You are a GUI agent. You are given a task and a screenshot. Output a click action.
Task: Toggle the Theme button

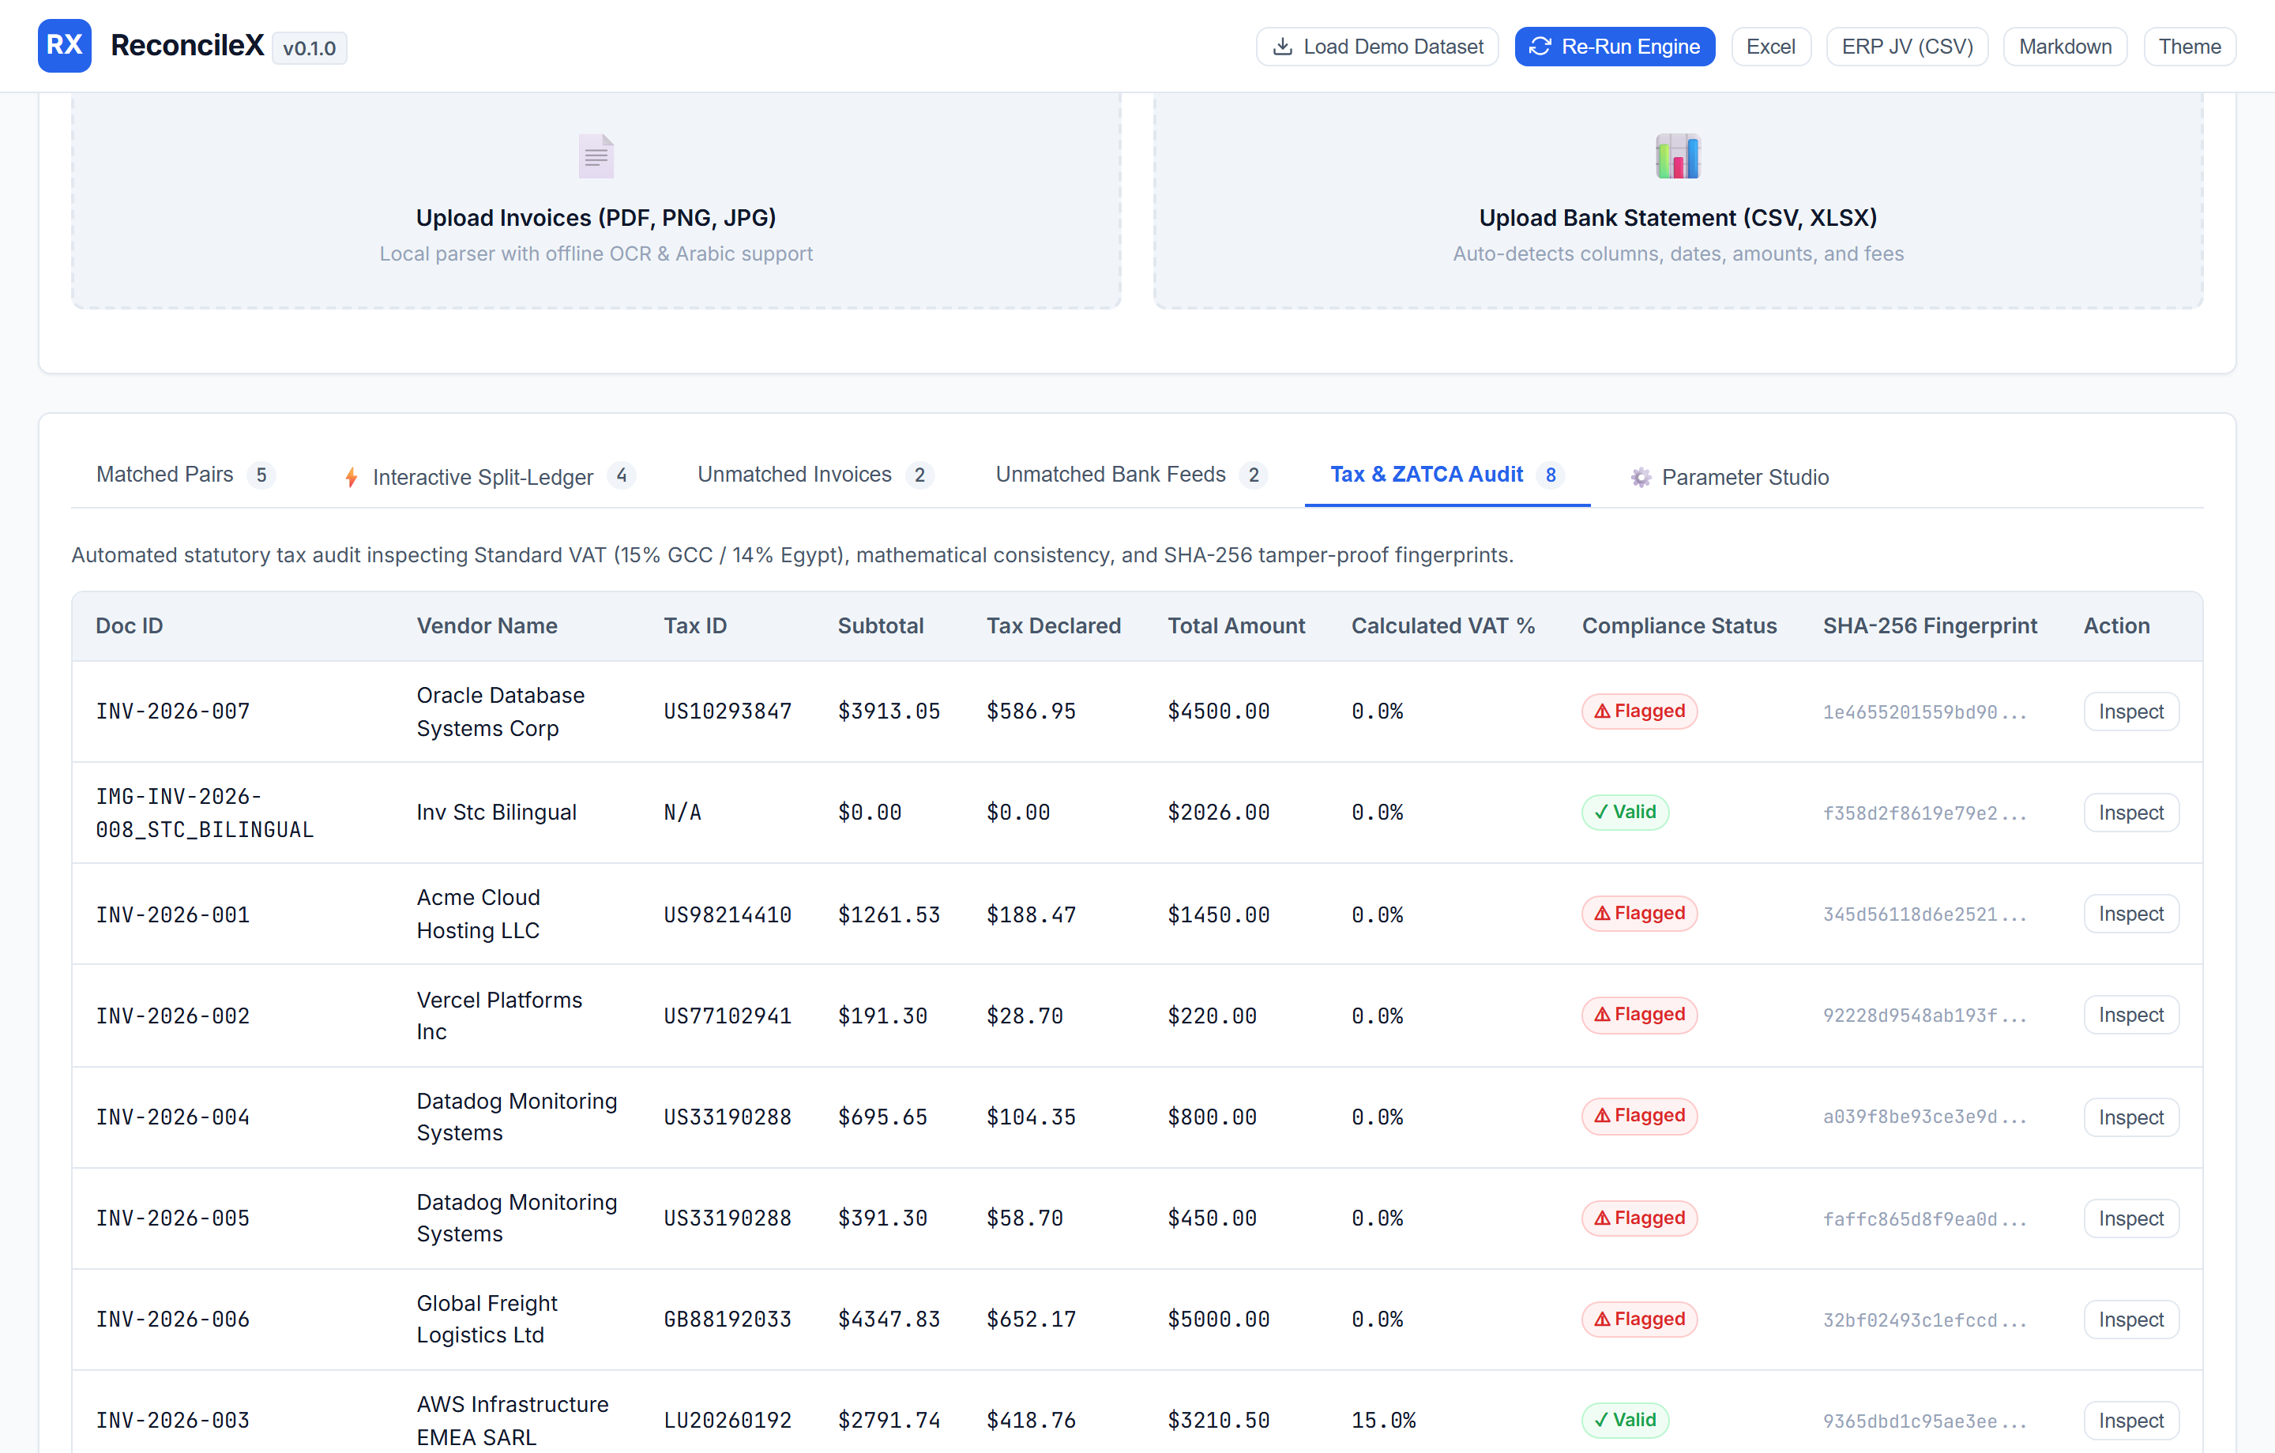(2189, 47)
